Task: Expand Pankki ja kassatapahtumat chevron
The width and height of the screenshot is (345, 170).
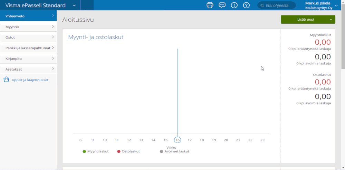Action: tap(53, 47)
